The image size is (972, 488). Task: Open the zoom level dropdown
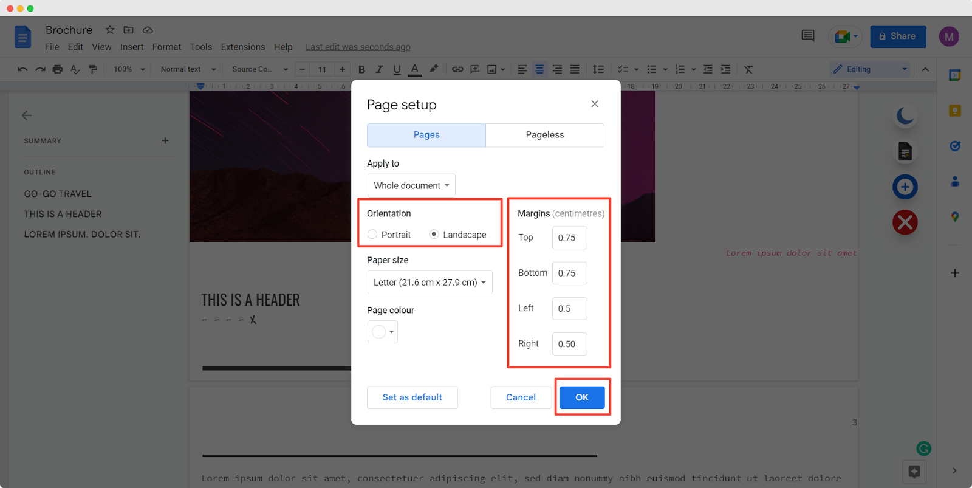129,69
